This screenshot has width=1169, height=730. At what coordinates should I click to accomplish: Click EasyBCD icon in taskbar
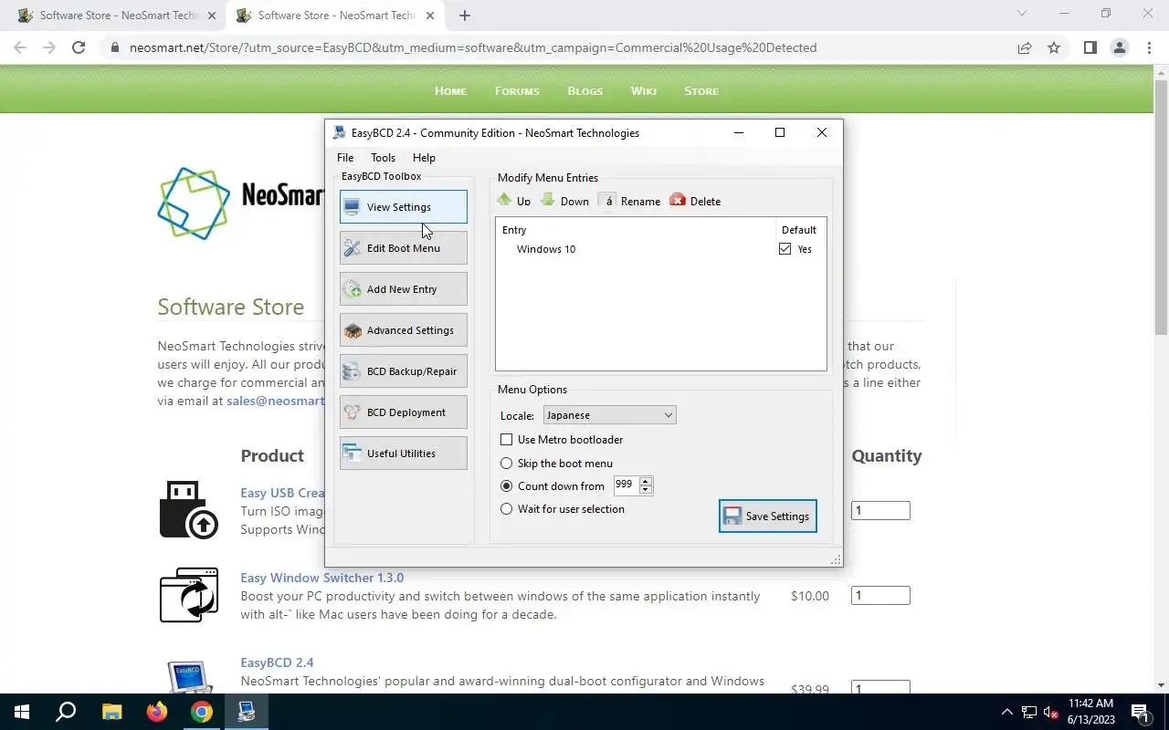[247, 712]
